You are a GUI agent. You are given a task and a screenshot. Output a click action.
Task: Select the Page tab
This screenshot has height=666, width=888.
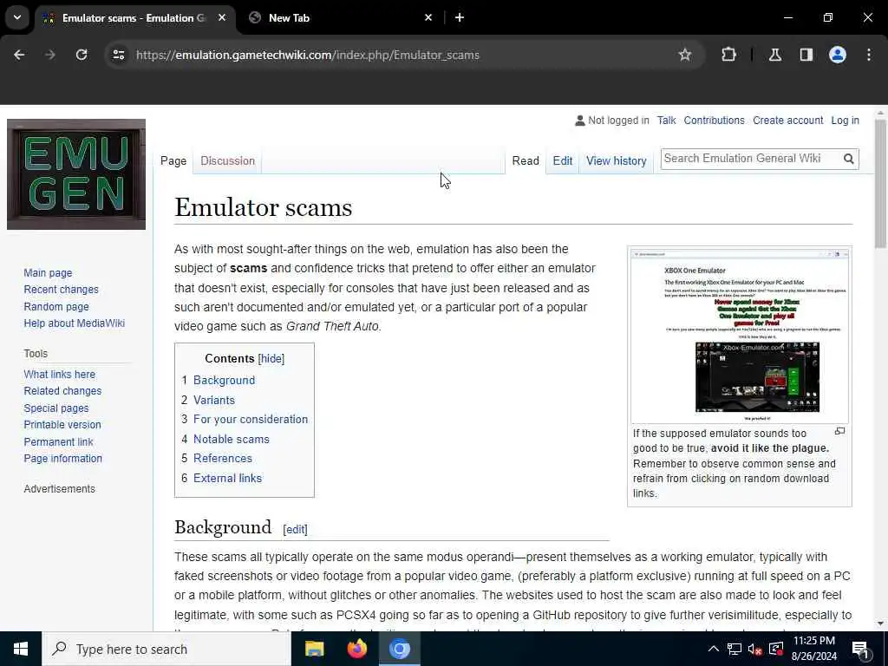(x=173, y=160)
